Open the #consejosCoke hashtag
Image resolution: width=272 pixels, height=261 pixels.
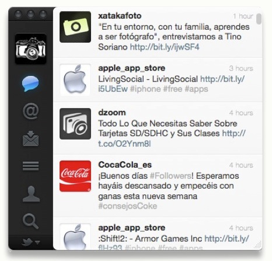[128, 206]
